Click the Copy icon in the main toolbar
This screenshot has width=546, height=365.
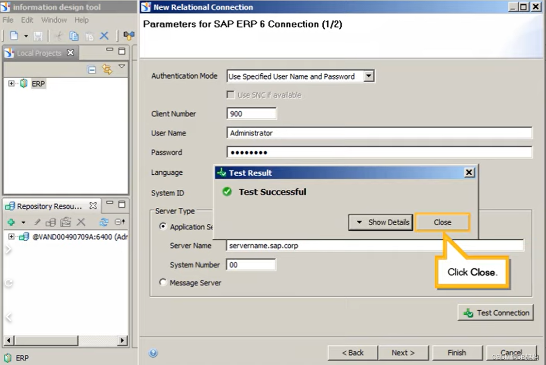[73, 36]
